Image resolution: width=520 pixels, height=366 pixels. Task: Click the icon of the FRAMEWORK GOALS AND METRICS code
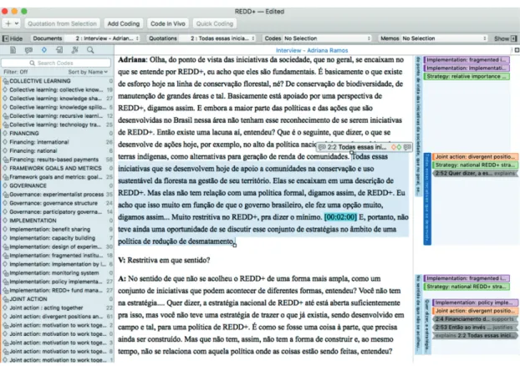tap(5, 168)
